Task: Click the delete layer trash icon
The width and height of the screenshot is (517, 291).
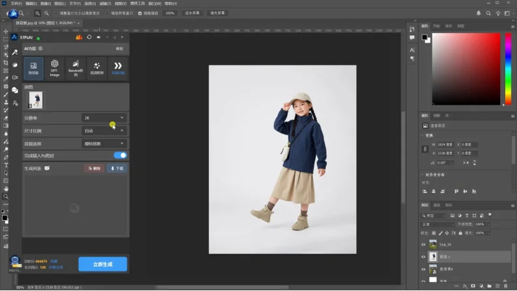Action: (x=505, y=286)
